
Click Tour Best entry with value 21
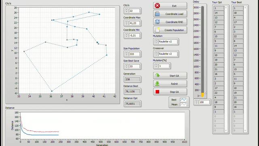point(238,97)
